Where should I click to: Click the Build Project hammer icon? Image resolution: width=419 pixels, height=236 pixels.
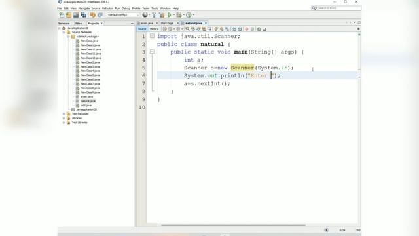[x=155, y=15]
